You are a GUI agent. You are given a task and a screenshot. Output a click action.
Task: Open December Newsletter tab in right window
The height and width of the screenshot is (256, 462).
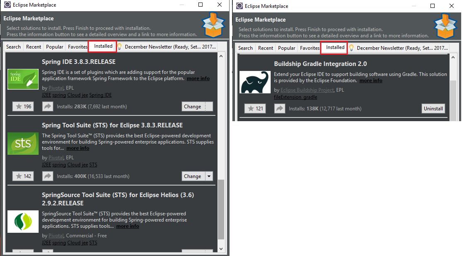pyautogui.click(x=402, y=48)
